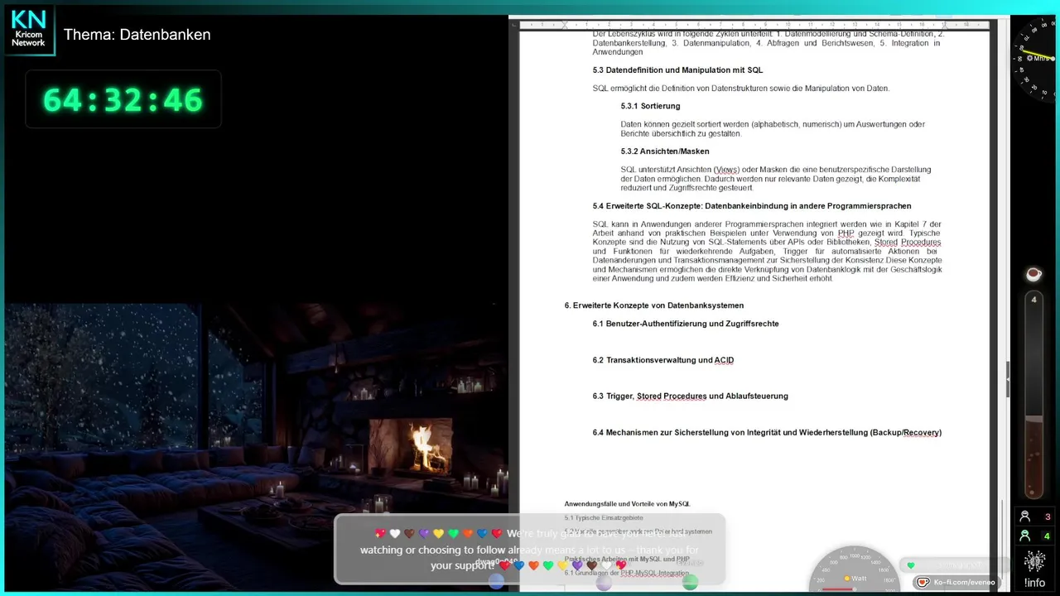Click the horizontal ruler above the document
This screenshot has height=596, width=1060.
754,25
